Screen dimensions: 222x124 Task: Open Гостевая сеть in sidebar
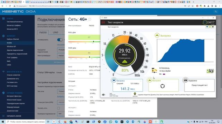pos(12,82)
